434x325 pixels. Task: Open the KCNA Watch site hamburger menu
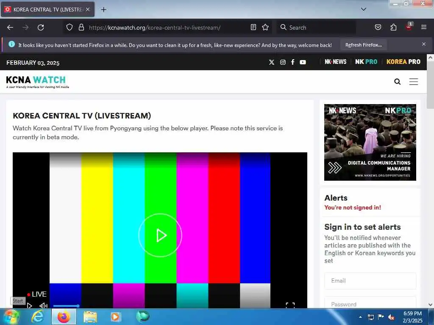click(414, 82)
